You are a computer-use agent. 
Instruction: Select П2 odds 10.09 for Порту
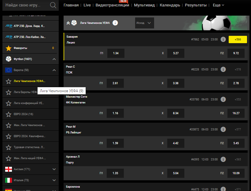pyautogui.click(x=236, y=173)
